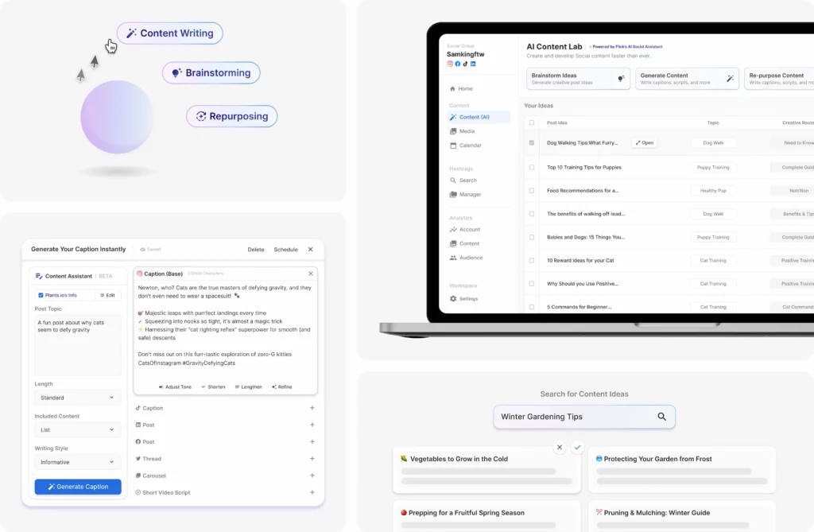Click the magic wand icon on Generate Content card

coord(730,79)
